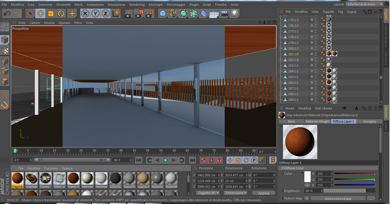
Task: Click the woooooooood.jpg texture button
Action: click(x=338, y=198)
